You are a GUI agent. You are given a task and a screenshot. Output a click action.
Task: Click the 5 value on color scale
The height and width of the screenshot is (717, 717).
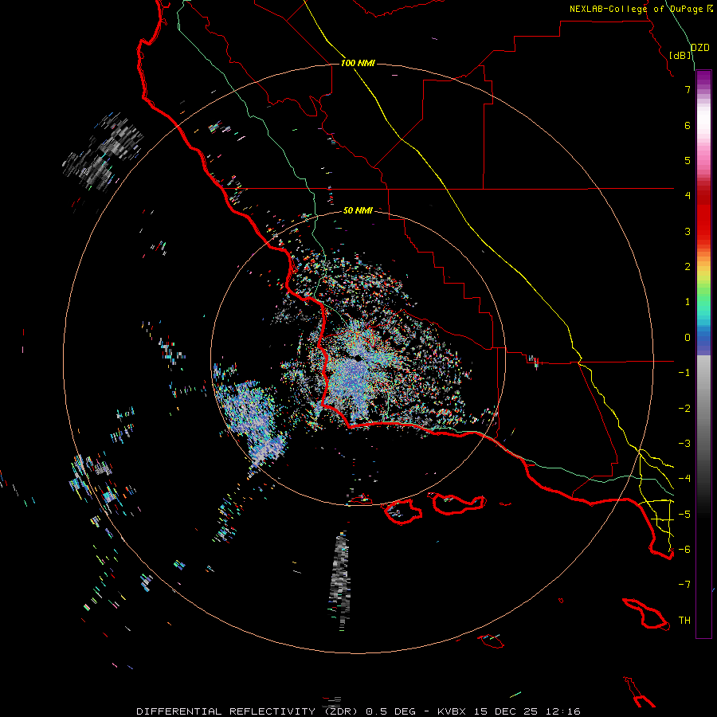(688, 160)
